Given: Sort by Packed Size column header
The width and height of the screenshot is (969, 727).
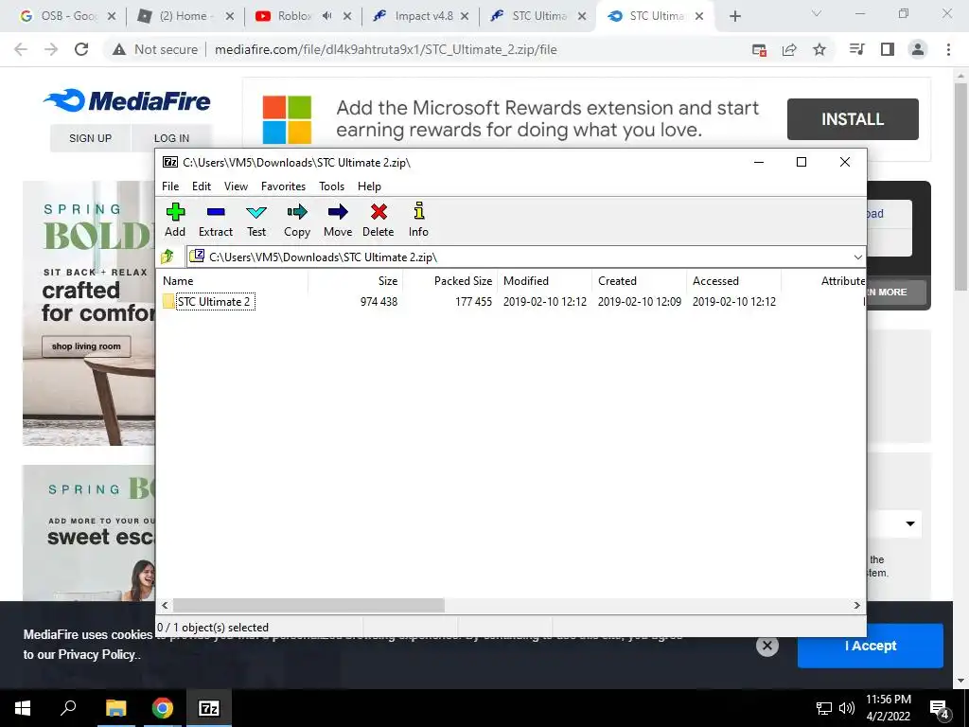Looking at the screenshot, I should click(x=450, y=280).
